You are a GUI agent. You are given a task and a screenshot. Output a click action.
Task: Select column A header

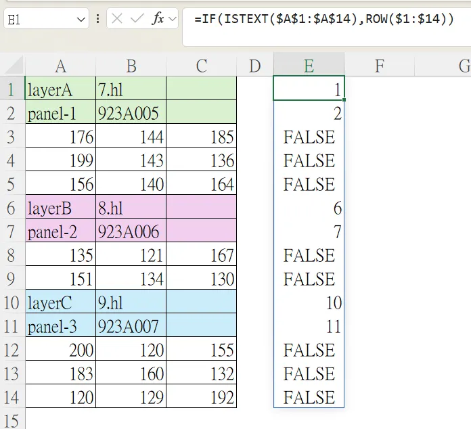(60, 66)
